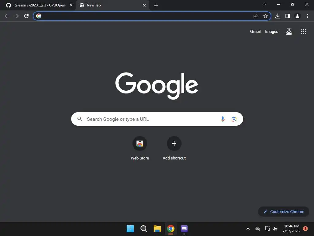Search by image with Google Lens
Image resolution: width=314 pixels, height=236 pixels.
(234, 119)
